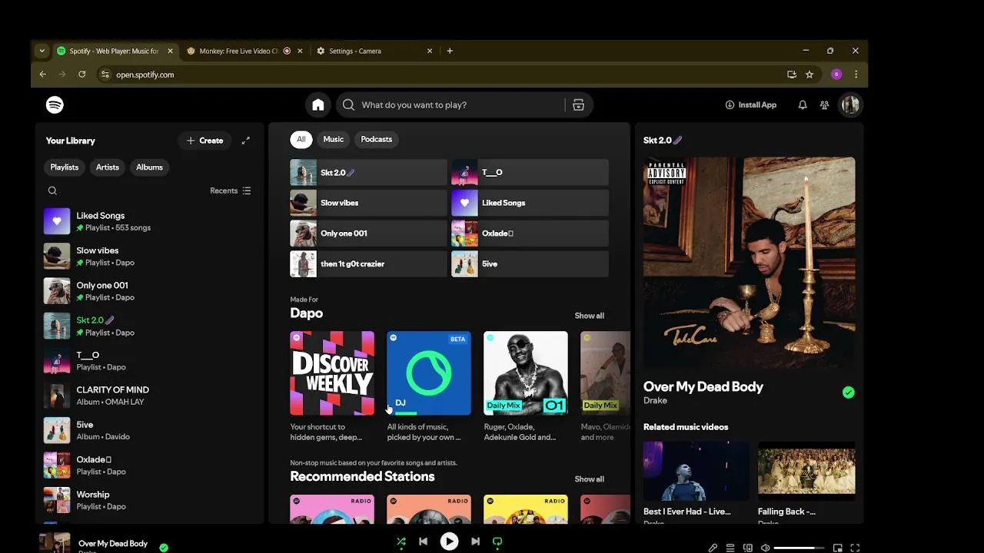The width and height of the screenshot is (984, 553).
Task: Open the play queue icon
Action: tap(730, 548)
